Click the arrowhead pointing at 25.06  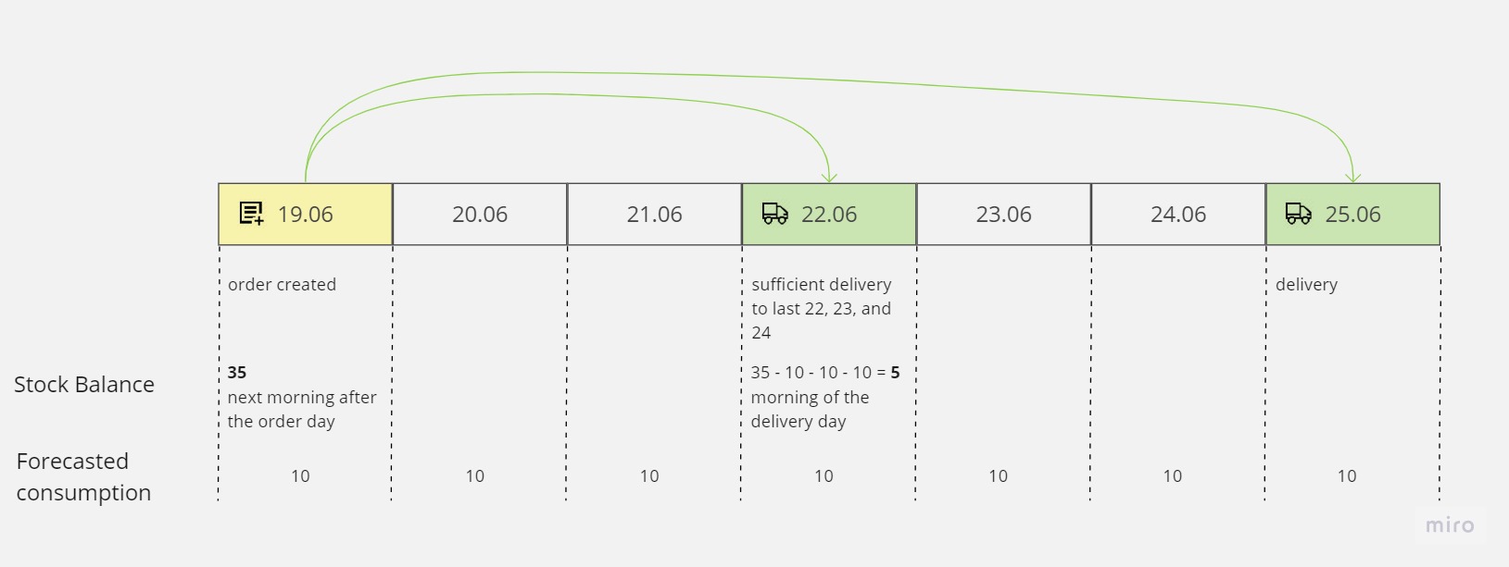click(x=1353, y=176)
